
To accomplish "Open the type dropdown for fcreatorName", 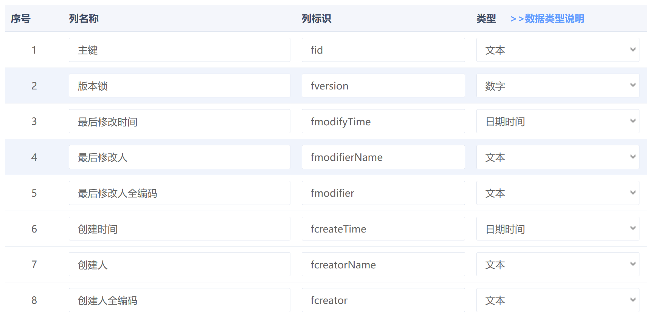I will click(x=558, y=264).
